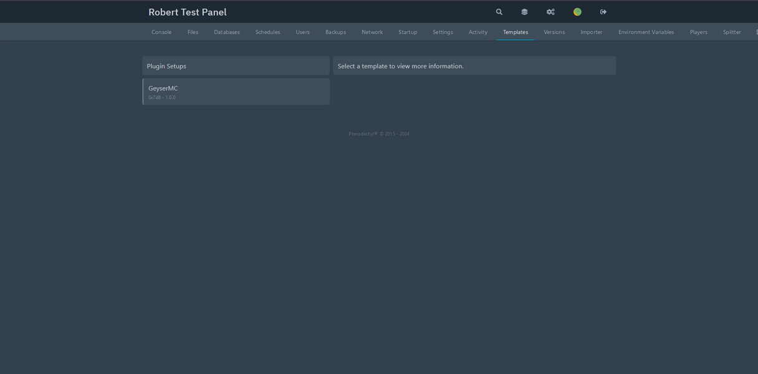Open the Robert Test Panel home link

pos(187,11)
